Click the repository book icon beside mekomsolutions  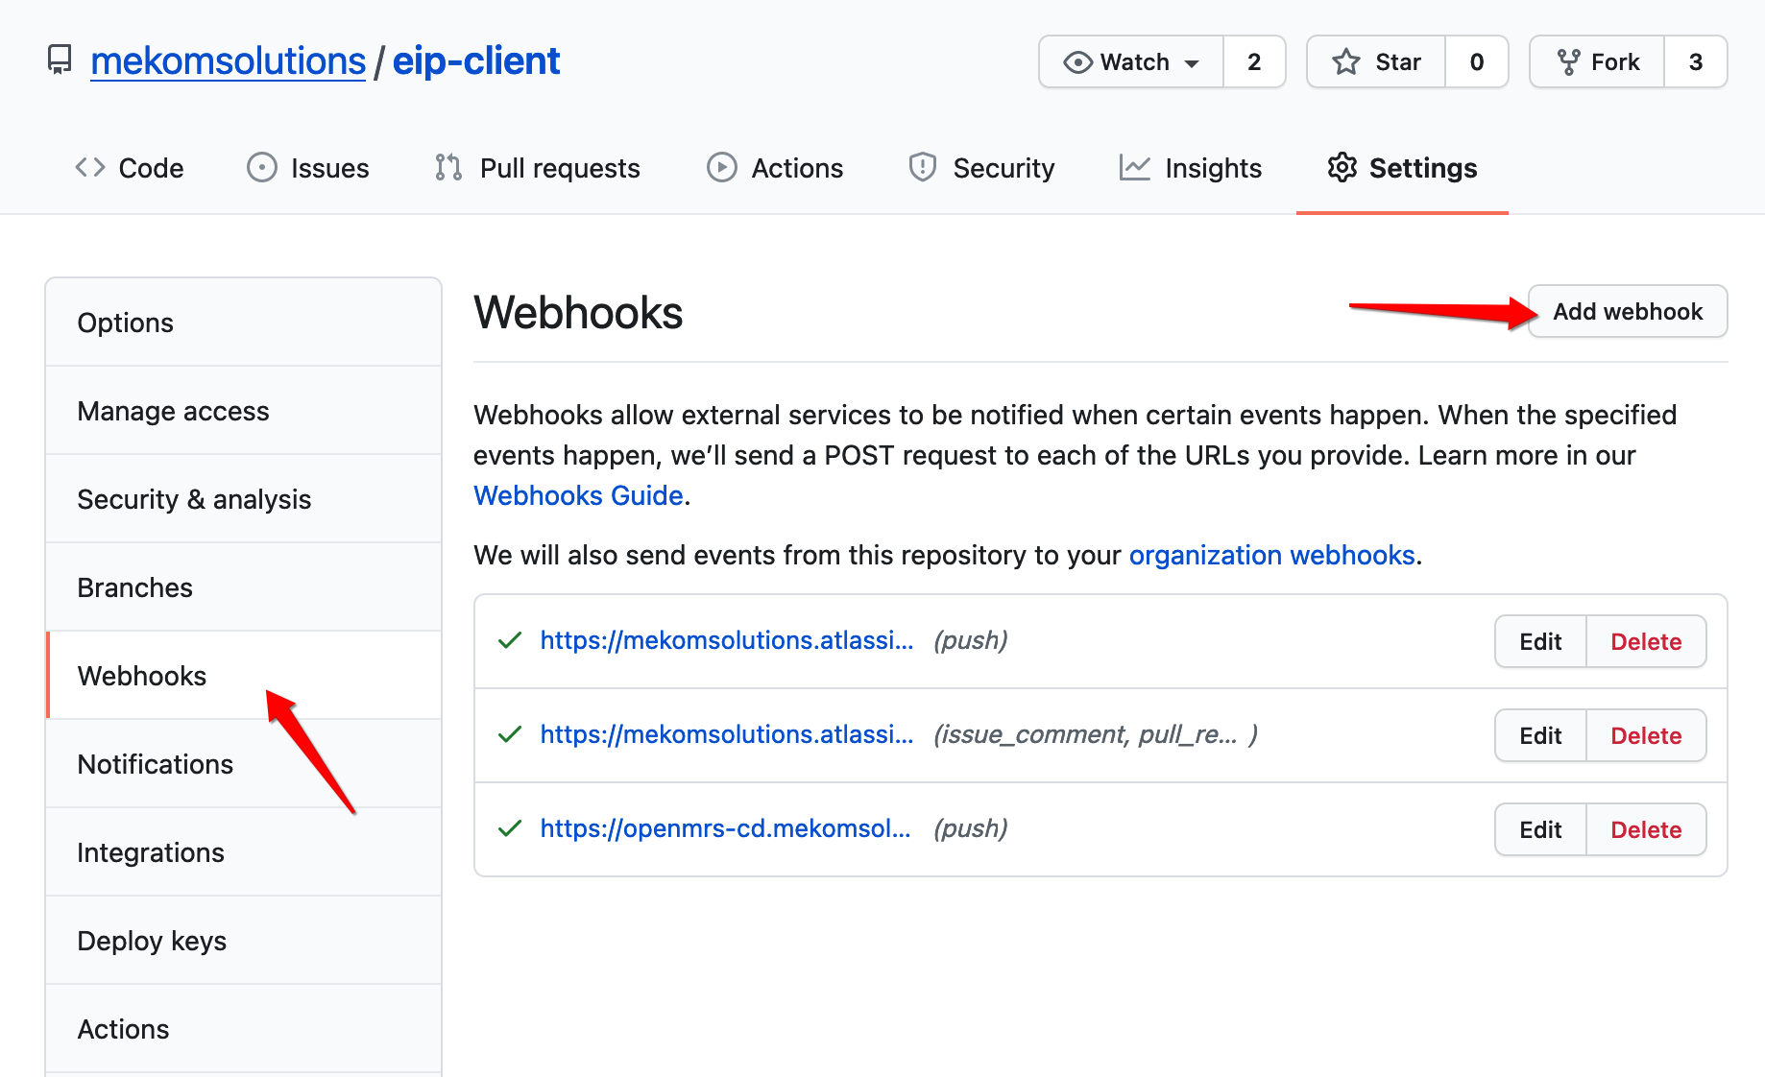pyautogui.click(x=60, y=60)
